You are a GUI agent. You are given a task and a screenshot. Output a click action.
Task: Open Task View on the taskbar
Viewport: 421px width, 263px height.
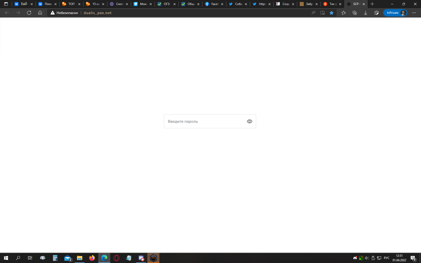(x=30, y=258)
